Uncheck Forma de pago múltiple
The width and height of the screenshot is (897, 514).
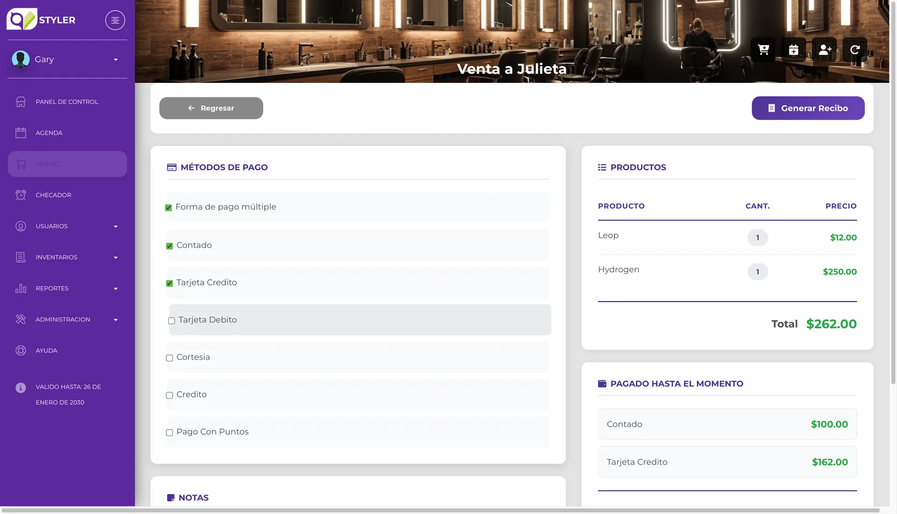click(169, 208)
